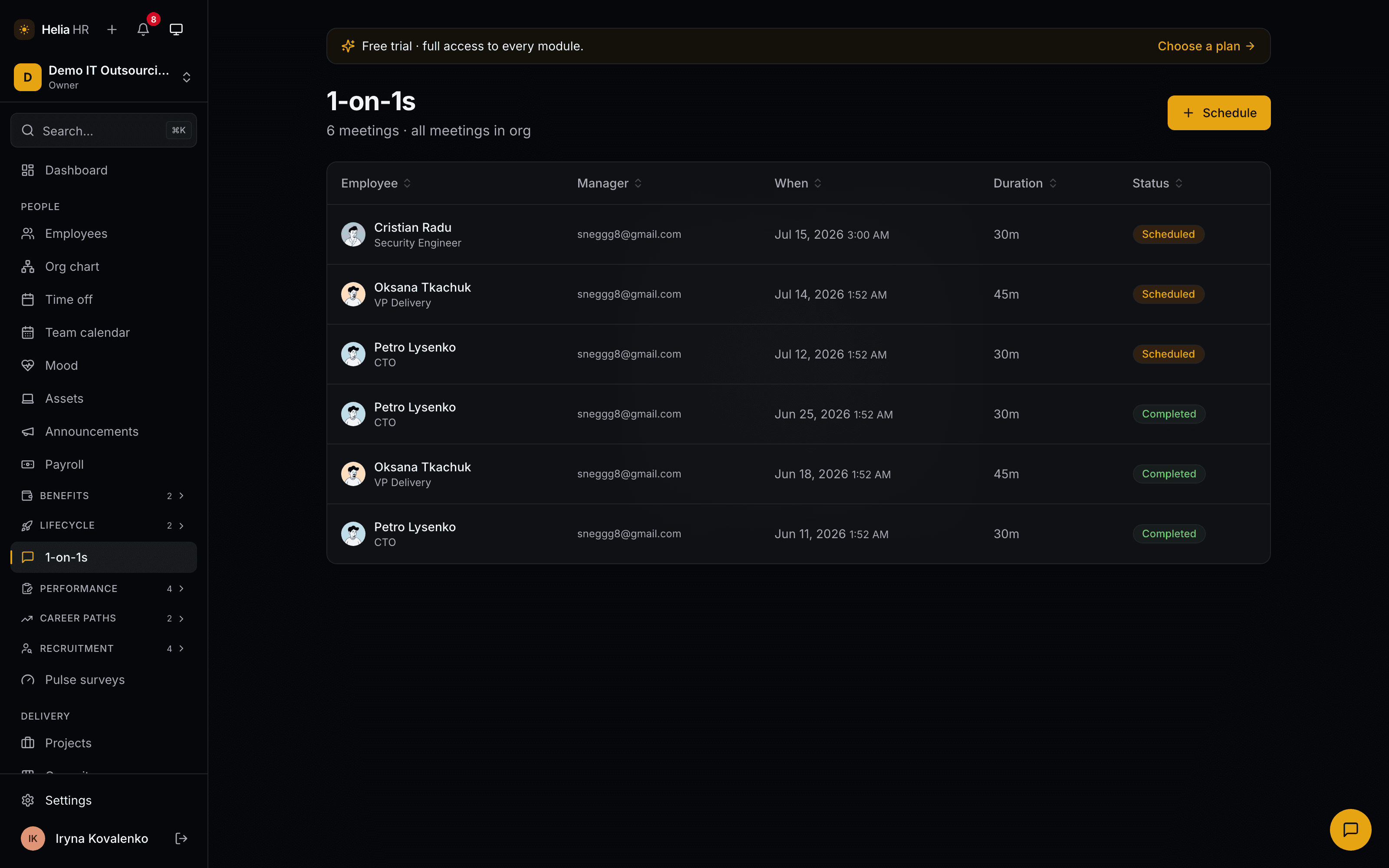
Task: Expand the Recruitment section
Action: click(103, 648)
